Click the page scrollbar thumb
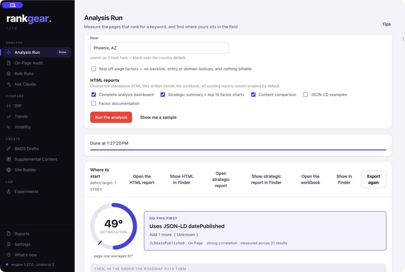Image resolution: width=405 pixels, height=272 pixels. coord(403,39)
